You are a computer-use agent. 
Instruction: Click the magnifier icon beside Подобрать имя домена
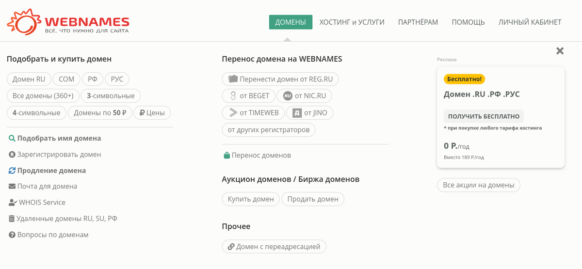[x=12, y=138]
